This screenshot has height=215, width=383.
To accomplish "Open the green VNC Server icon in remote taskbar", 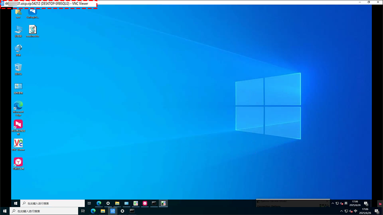I will pos(163,203).
